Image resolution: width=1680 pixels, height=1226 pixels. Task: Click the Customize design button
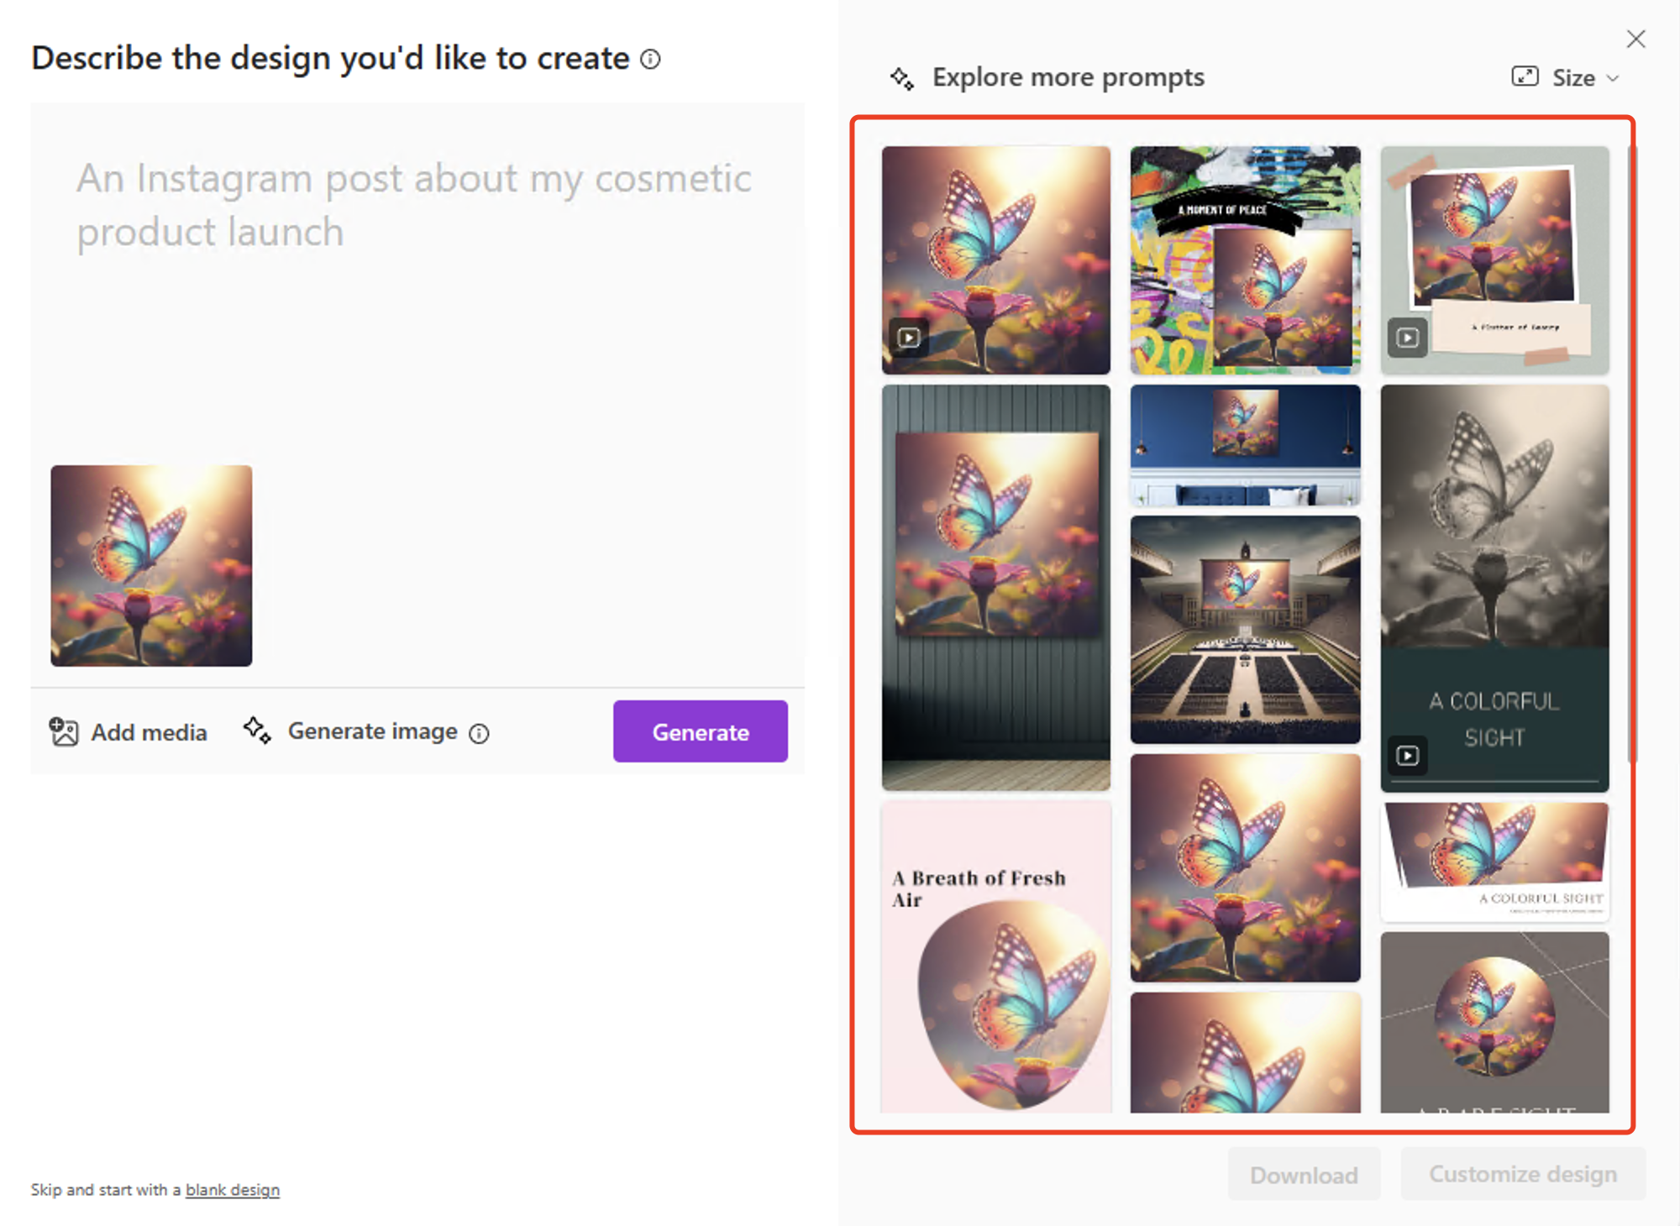tap(1522, 1173)
